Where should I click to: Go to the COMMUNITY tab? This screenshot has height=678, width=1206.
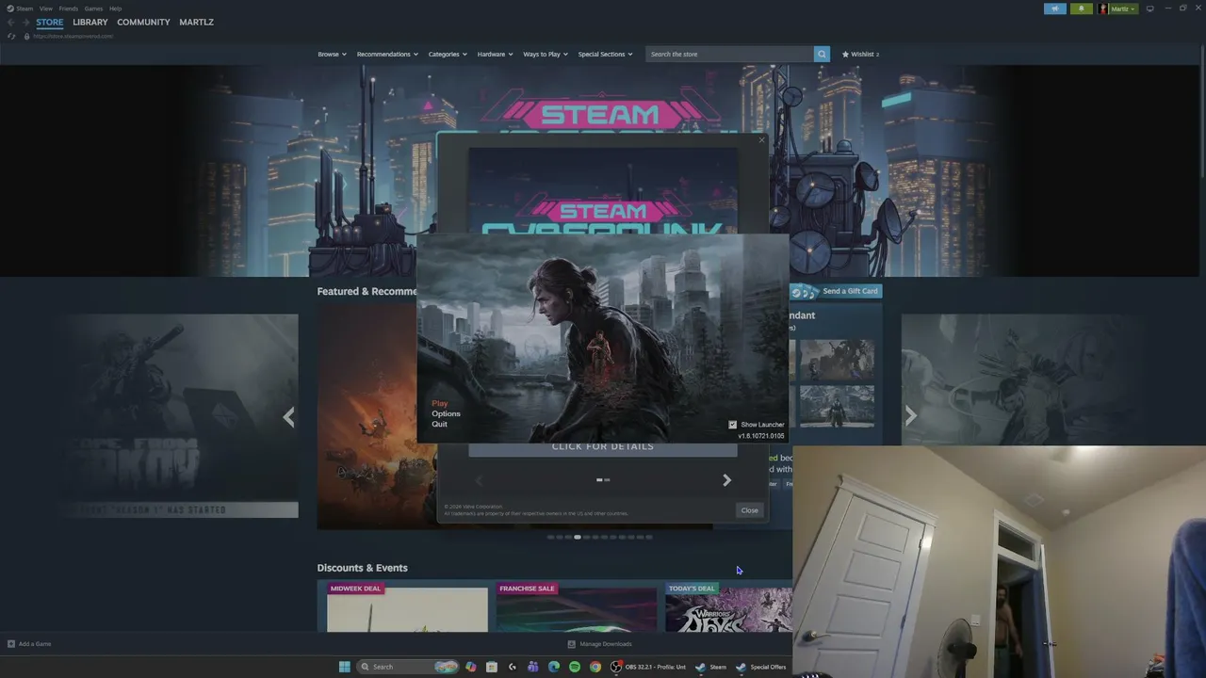143,22
